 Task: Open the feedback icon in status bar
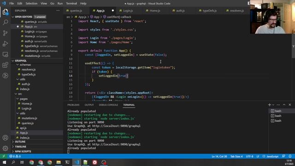click(283, 156)
